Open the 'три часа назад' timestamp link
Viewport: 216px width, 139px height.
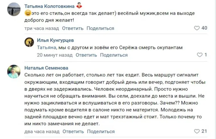42,28
